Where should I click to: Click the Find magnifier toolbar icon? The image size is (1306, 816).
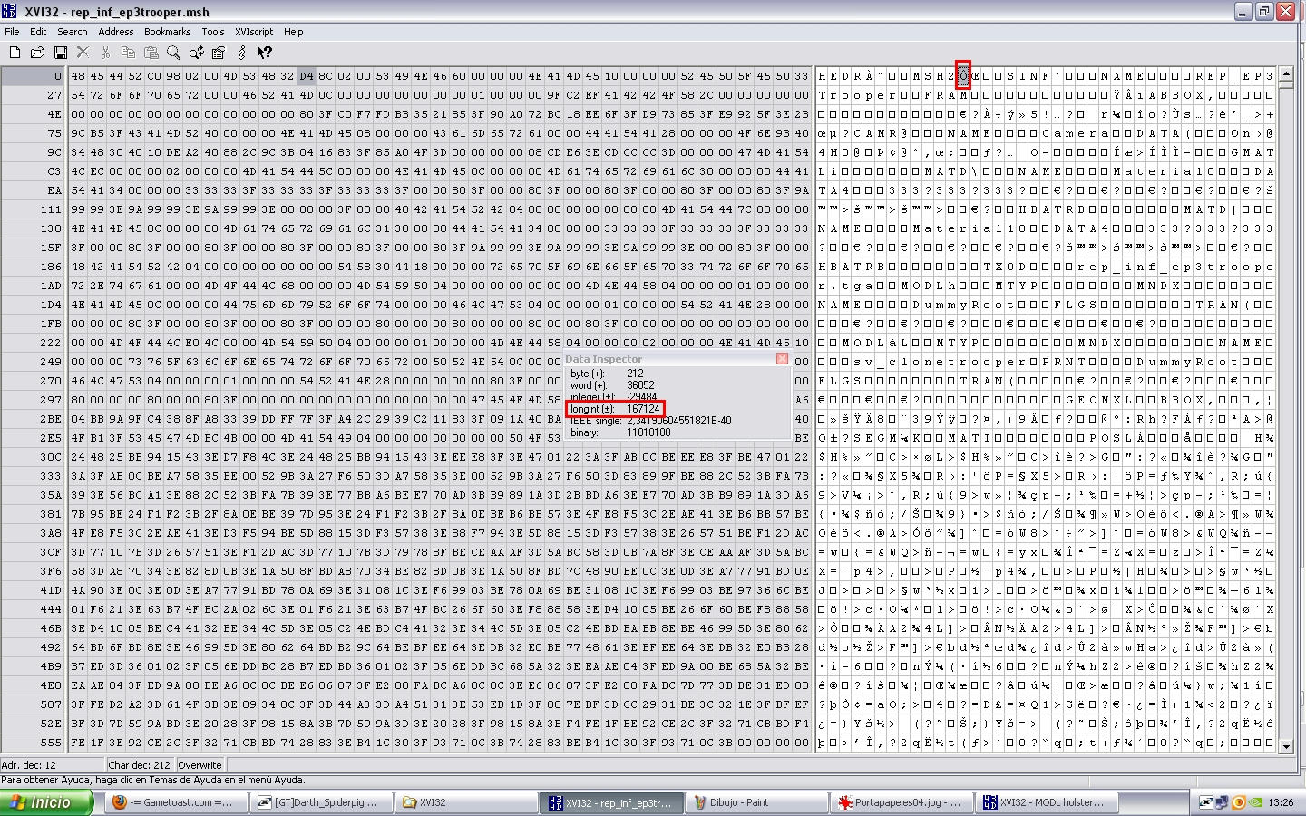[173, 53]
